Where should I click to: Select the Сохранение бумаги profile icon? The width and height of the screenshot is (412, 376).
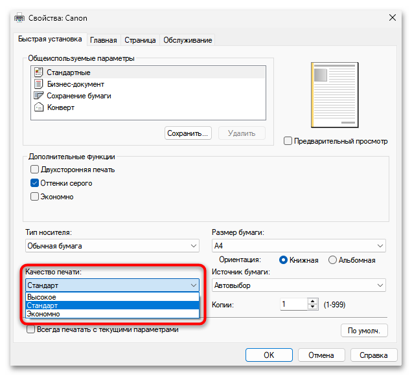[x=38, y=96]
